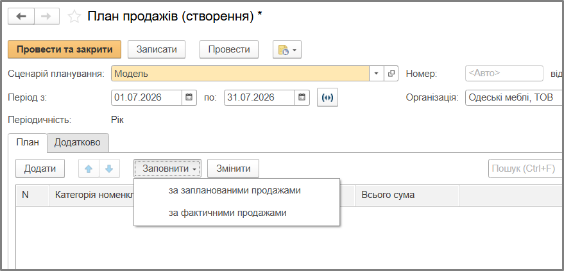Expand the Сценарій планування dropdown arrow

(376, 74)
